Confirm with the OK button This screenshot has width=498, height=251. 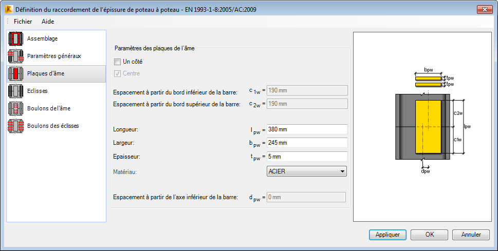click(430, 235)
